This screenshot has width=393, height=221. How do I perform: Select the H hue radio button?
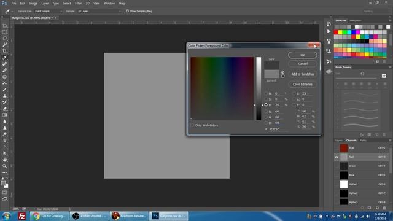pyautogui.click(x=266, y=93)
